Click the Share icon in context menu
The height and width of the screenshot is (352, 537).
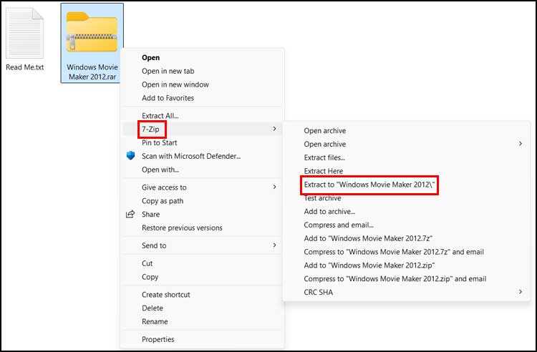pos(130,214)
